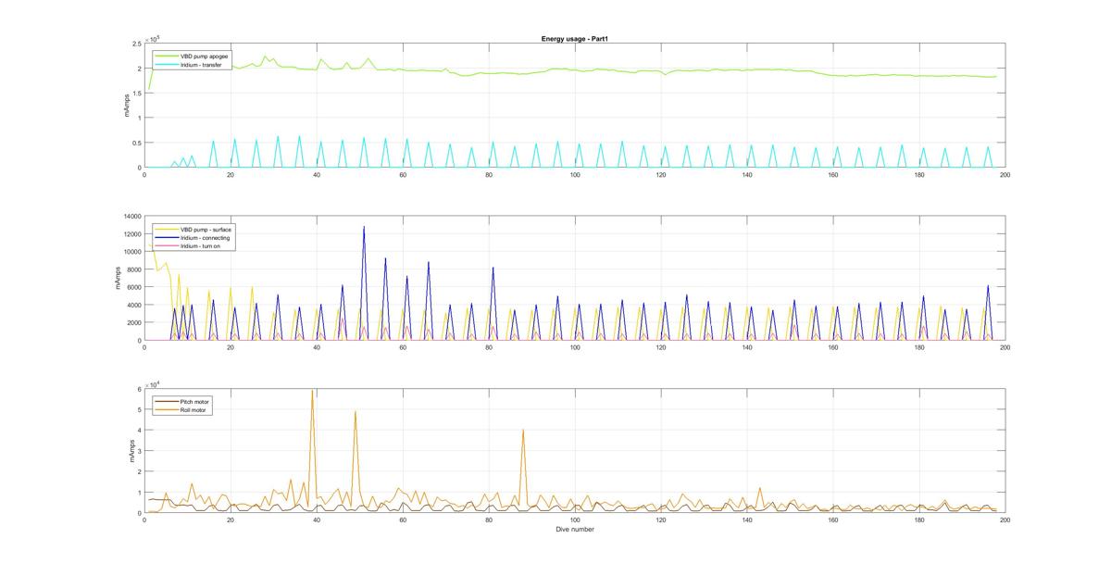
Task: Click the 'Dive number' x-axis label
Action: pos(574,530)
